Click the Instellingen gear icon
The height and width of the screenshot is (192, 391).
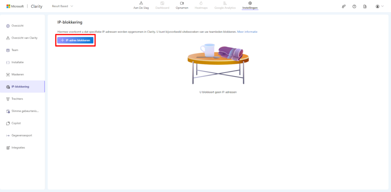(x=250, y=3)
